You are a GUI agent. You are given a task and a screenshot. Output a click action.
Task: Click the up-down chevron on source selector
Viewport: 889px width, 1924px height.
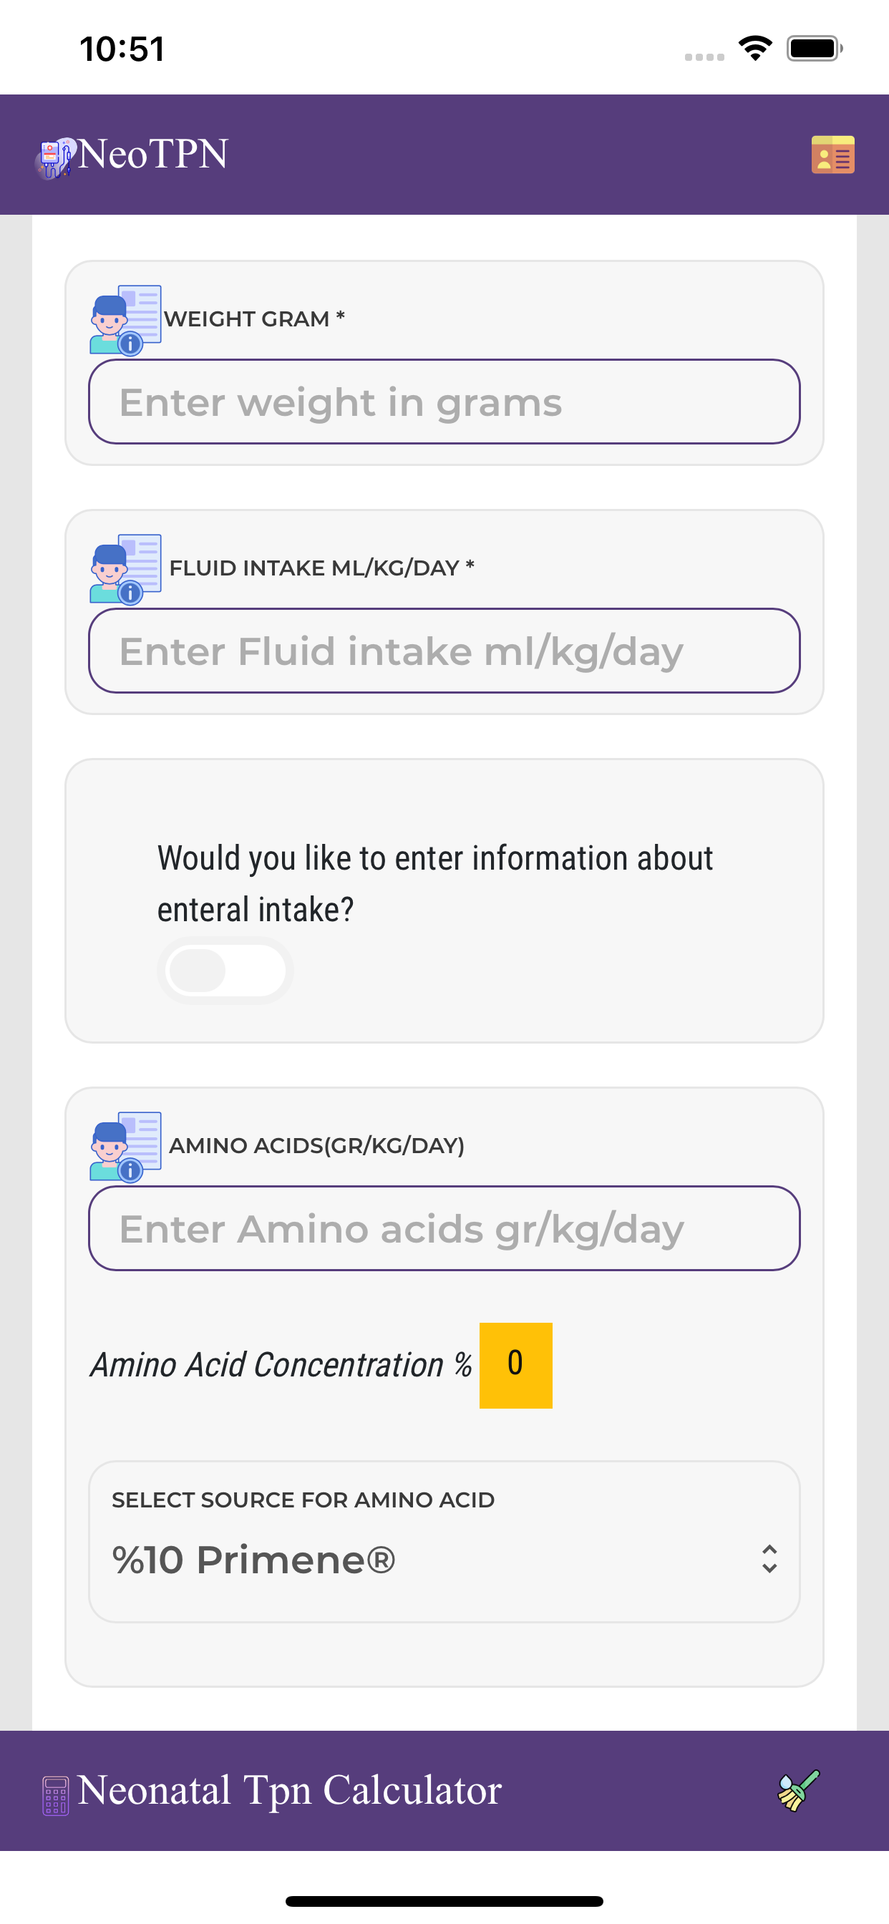tap(769, 1560)
